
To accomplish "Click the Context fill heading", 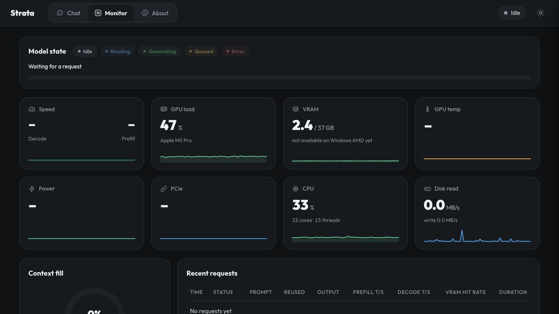I will (x=46, y=273).
